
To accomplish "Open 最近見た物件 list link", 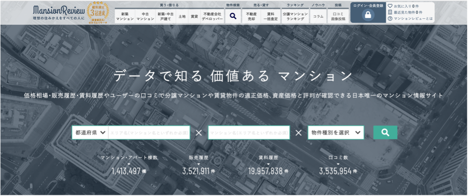I will pos(408,12).
